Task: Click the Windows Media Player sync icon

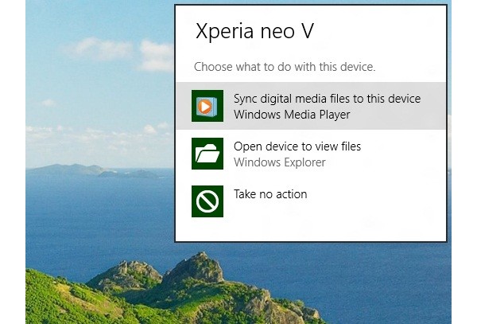Action: tap(207, 106)
